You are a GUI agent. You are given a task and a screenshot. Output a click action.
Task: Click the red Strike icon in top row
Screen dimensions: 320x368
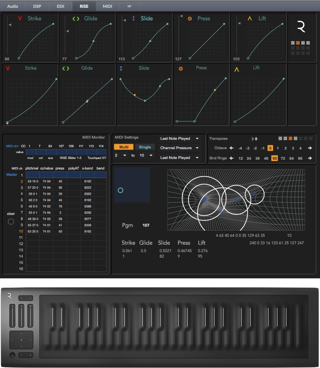pos(20,18)
